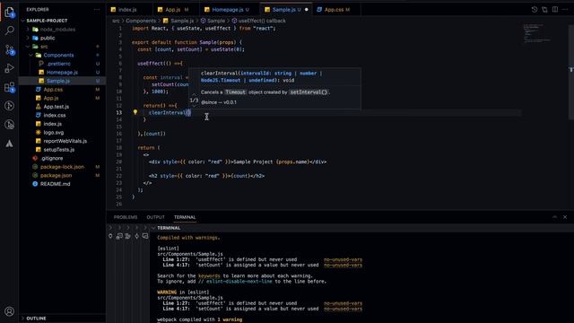Open the triangle-logo icon in the activity bar
This screenshot has width=574, height=323.
click(10, 144)
